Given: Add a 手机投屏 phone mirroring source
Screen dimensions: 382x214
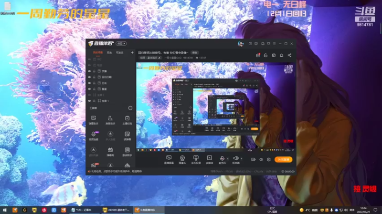Looking at the screenshot, I should tap(196, 160).
